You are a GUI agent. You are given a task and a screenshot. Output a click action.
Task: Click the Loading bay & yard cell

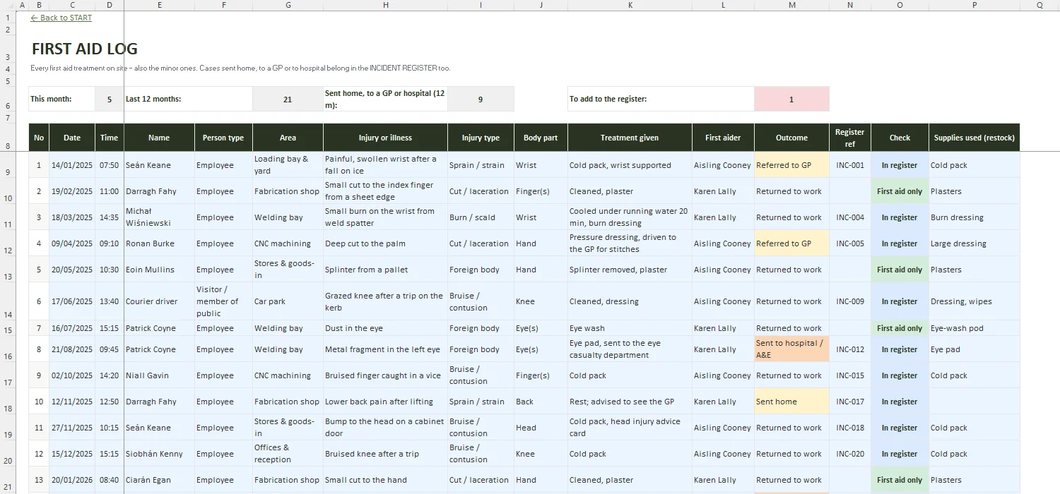[288, 165]
